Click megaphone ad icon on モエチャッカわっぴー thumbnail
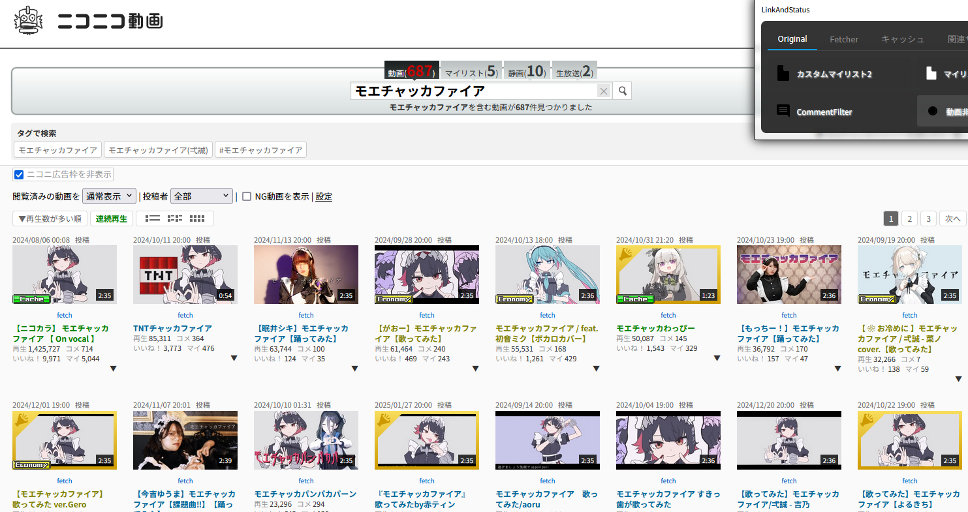Viewport: 968px width, 512px height. [627, 254]
